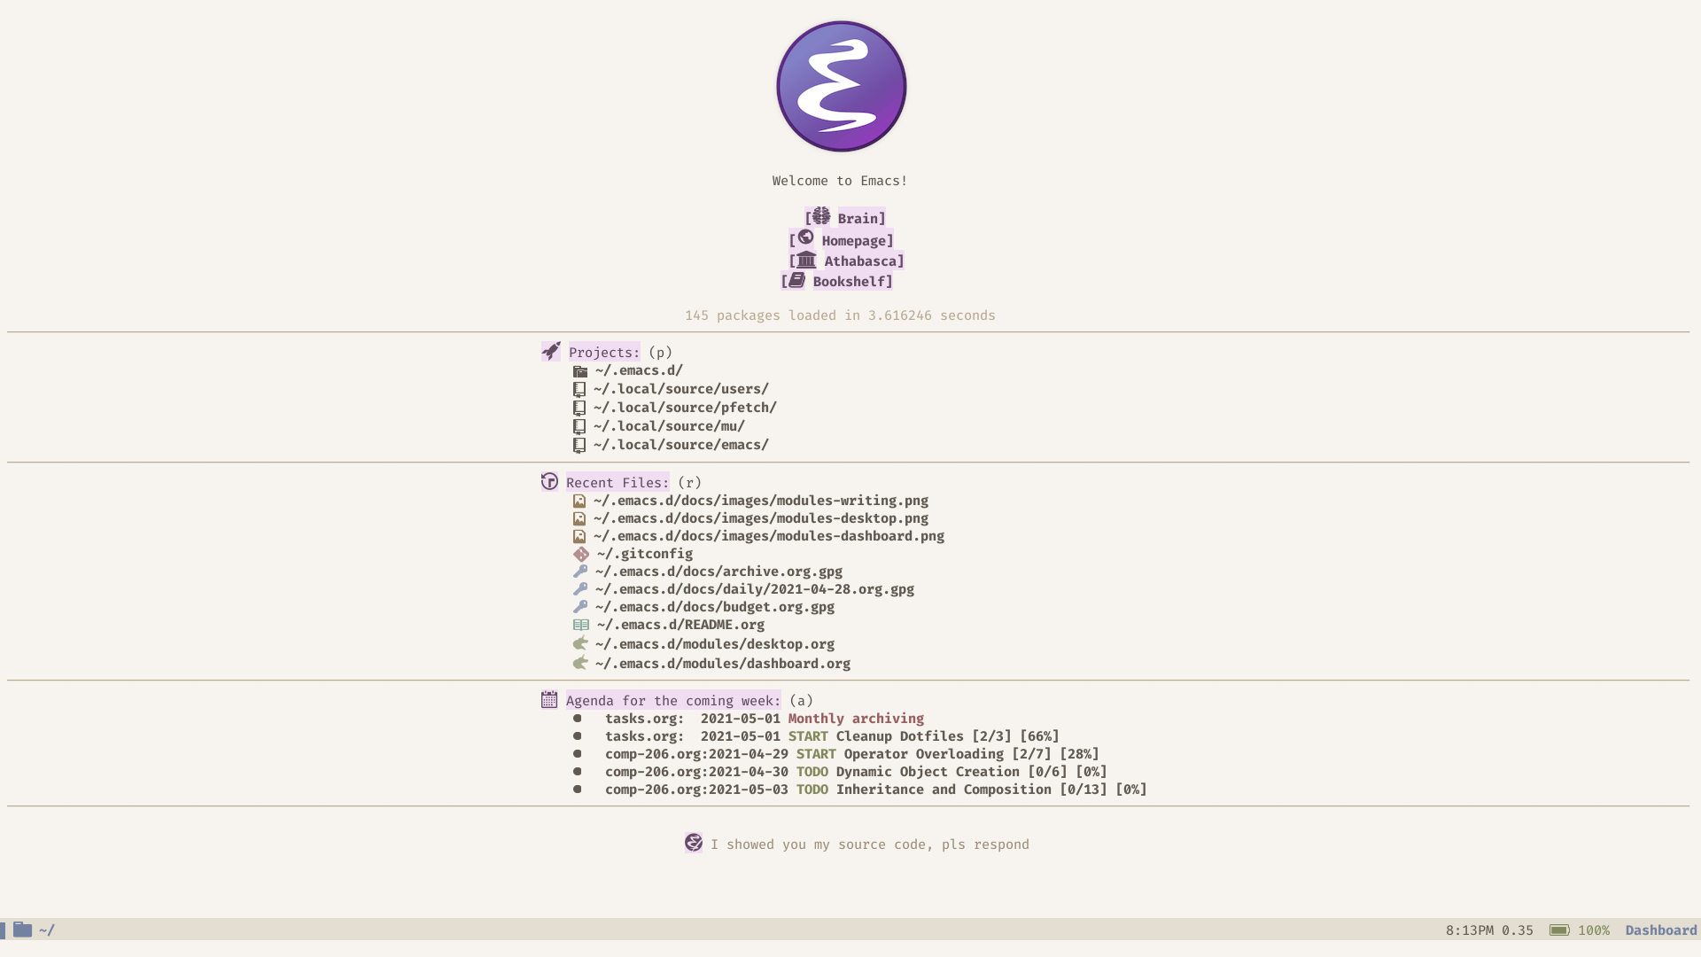This screenshot has height=957, width=1701.
Task: Click the Dashboard tab in status bar
Action: (1660, 930)
